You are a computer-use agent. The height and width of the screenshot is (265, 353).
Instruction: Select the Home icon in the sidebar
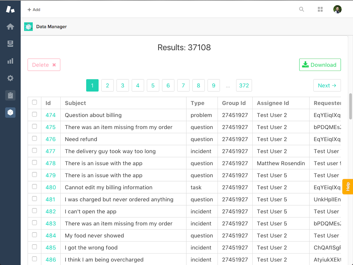pos(10,26)
